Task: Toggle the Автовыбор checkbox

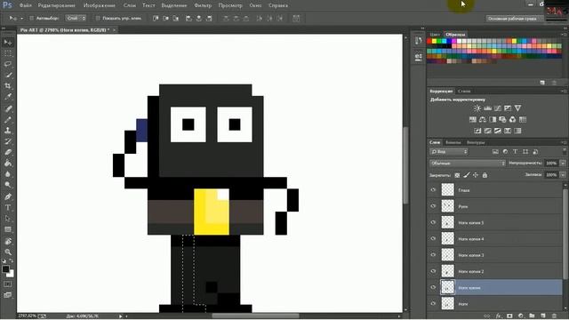Action: (32, 18)
